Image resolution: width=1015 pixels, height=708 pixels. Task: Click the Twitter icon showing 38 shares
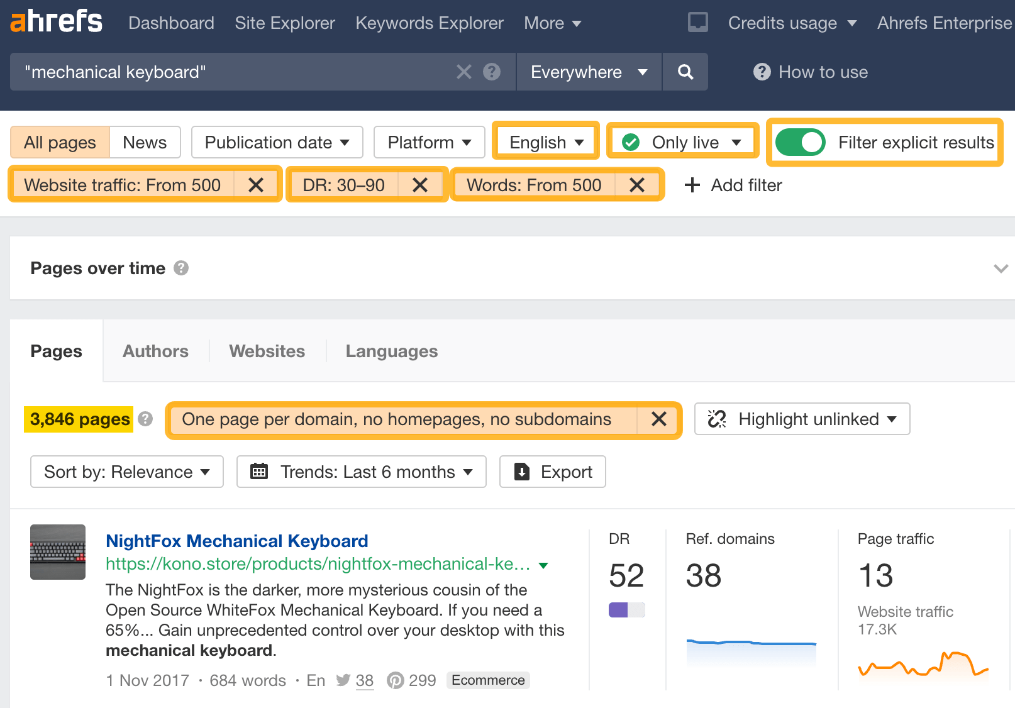pos(343,680)
